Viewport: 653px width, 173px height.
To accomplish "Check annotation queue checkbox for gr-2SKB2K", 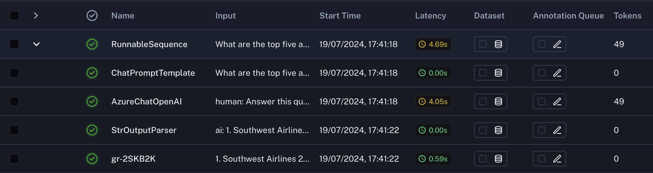I will coord(542,159).
